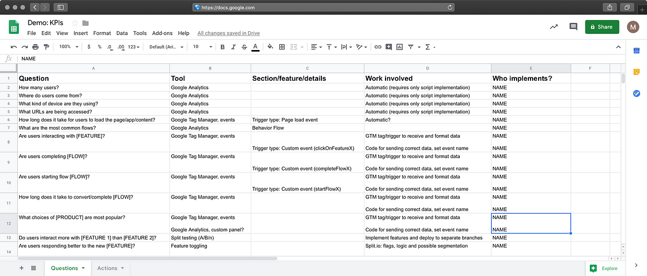Toggle Safari sidebar button
The width and height of the screenshot is (647, 276).
[60, 8]
